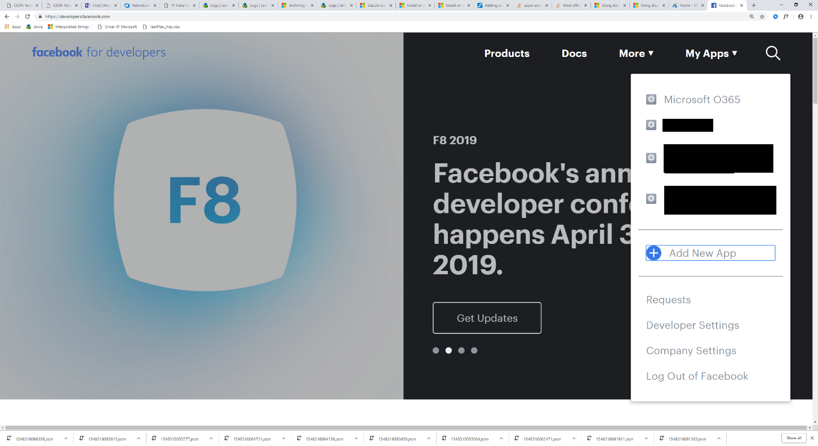Open the search magnifier on the developers navbar
Viewport: 818px width, 446px height.
click(x=772, y=53)
